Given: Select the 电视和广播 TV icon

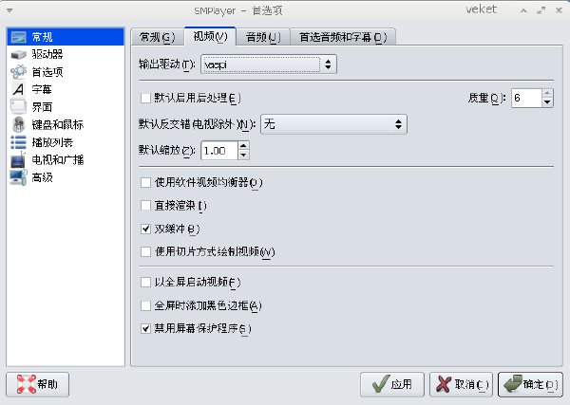Looking at the screenshot, I should [x=18, y=159].
